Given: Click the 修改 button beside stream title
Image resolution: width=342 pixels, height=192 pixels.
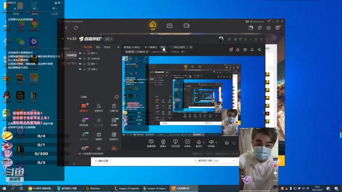Looking at the screenshot, I should coord(163,47).
